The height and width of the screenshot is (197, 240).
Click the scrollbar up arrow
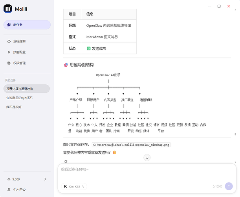point(235,10)
